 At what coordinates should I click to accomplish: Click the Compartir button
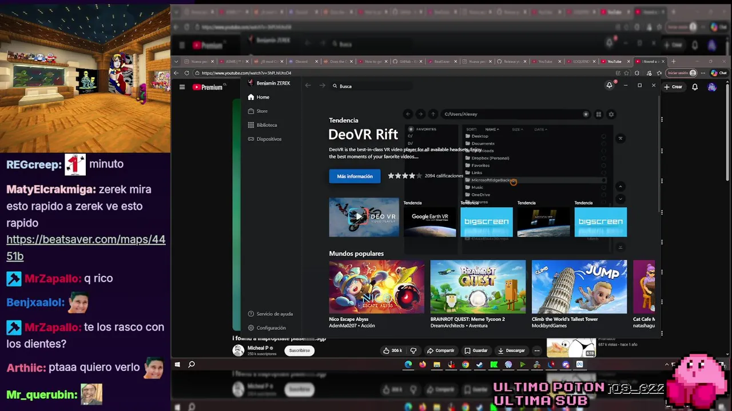[440, 350]
